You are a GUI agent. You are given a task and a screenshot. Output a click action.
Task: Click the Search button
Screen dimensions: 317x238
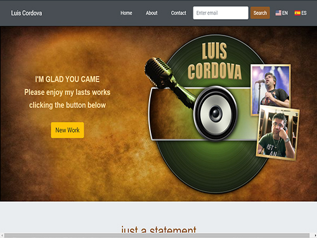260,13
